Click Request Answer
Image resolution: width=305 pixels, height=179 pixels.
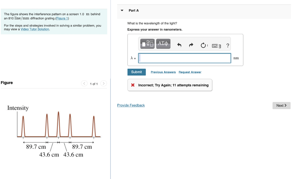190,72
